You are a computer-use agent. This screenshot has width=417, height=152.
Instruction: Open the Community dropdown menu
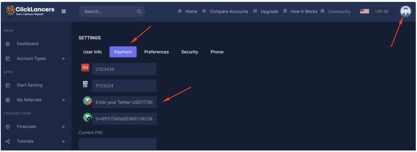pyautogui.click(x=341, y=12)
